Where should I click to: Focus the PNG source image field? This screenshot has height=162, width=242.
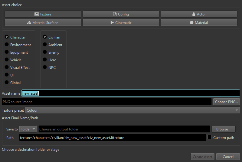click(x=107, y=102)
